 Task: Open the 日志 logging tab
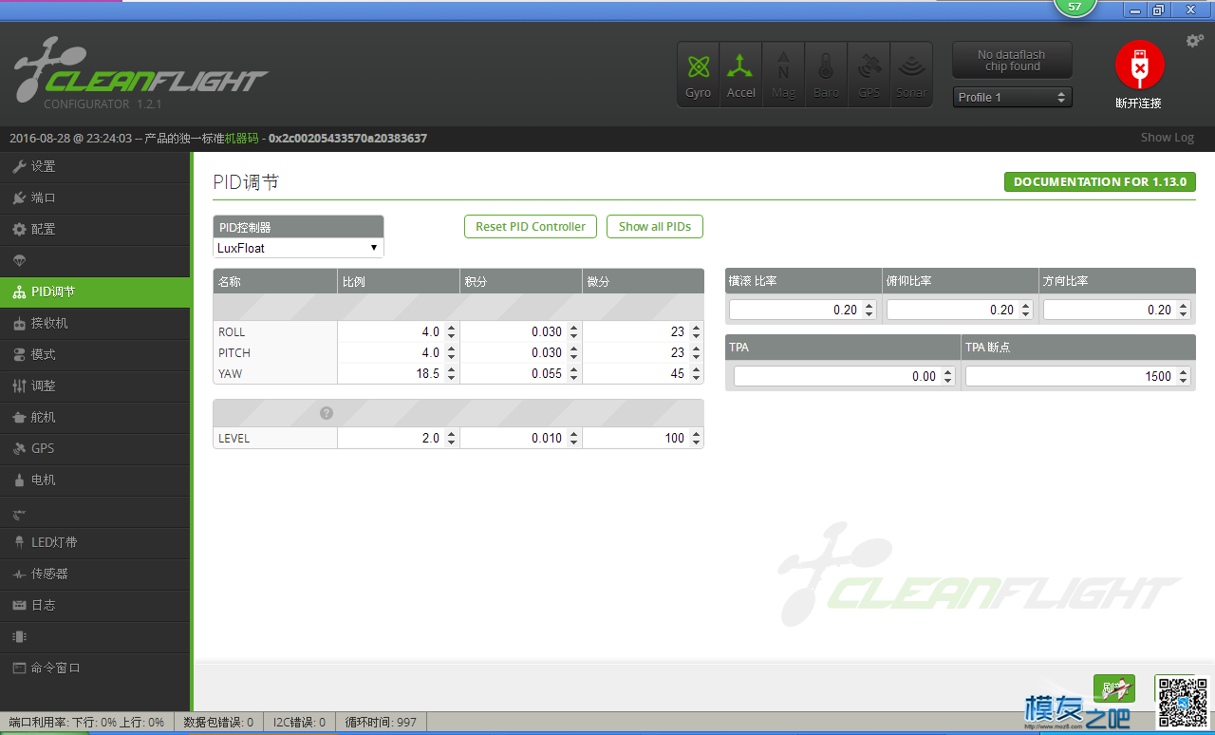coord(95,605)
